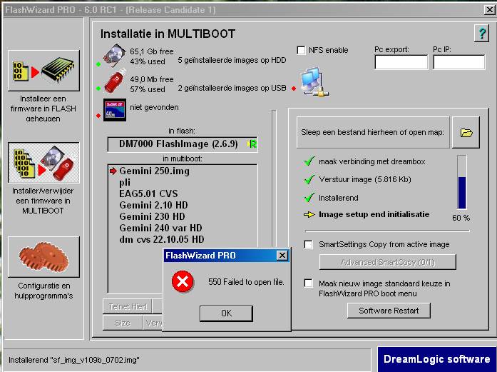
Task: Open the configuration gears icon
Action: [x=43, y=256]
